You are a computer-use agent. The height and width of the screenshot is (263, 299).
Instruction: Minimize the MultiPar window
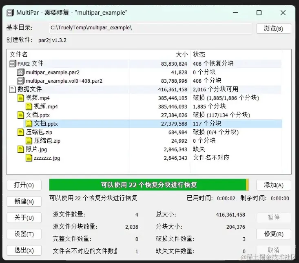[235, 13]
